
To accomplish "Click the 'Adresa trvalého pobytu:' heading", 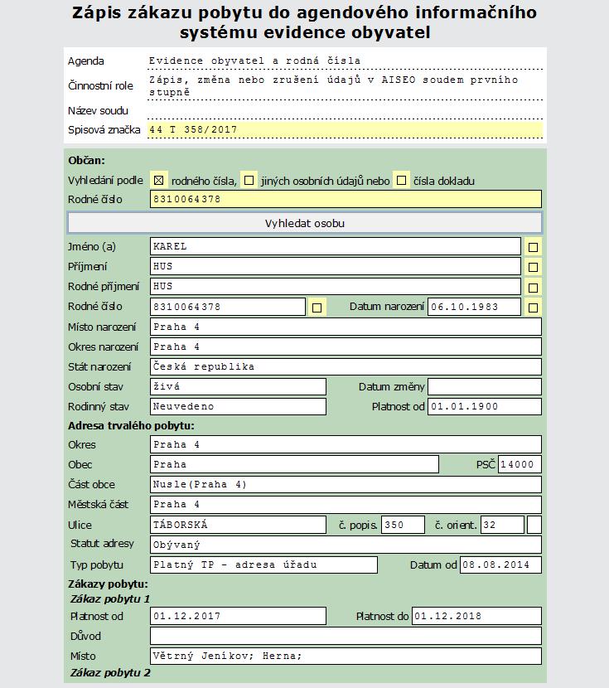I will pos(131,425).
